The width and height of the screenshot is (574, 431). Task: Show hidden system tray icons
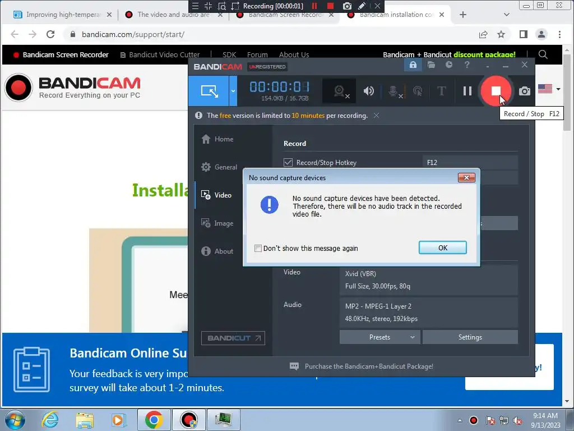click(460, 420)
